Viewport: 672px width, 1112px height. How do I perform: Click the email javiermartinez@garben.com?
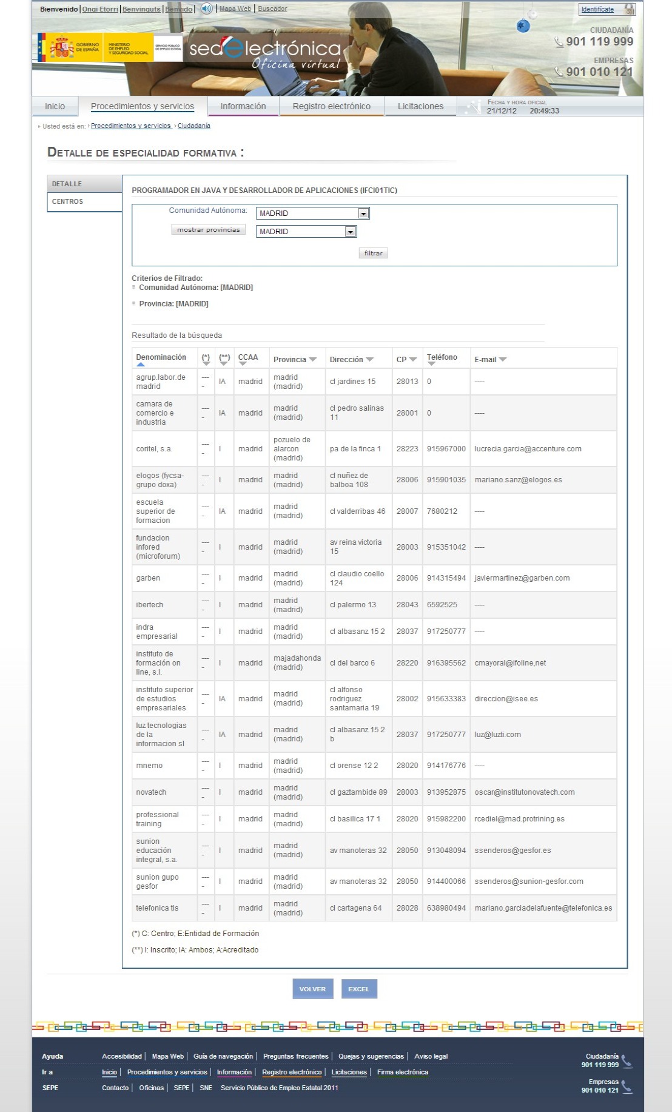point(522,578)
